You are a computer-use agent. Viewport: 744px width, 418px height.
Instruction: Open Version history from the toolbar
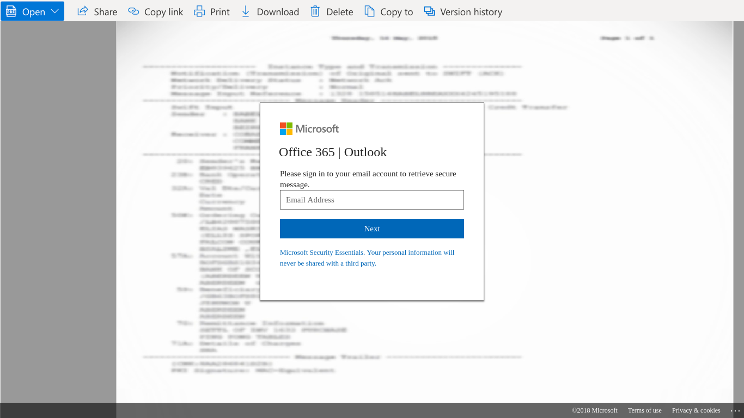[463, 11]
